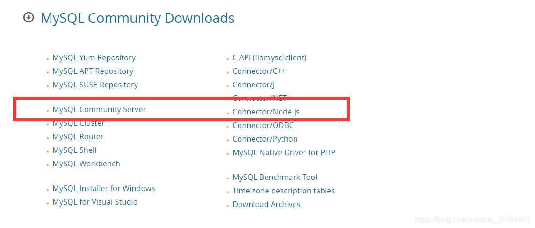Select MySQL for Visual Studio
The image size is (535, 228).
tap(95, 202)
